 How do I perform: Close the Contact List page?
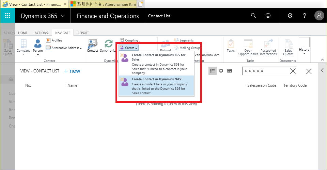click(x=309, y=71)
